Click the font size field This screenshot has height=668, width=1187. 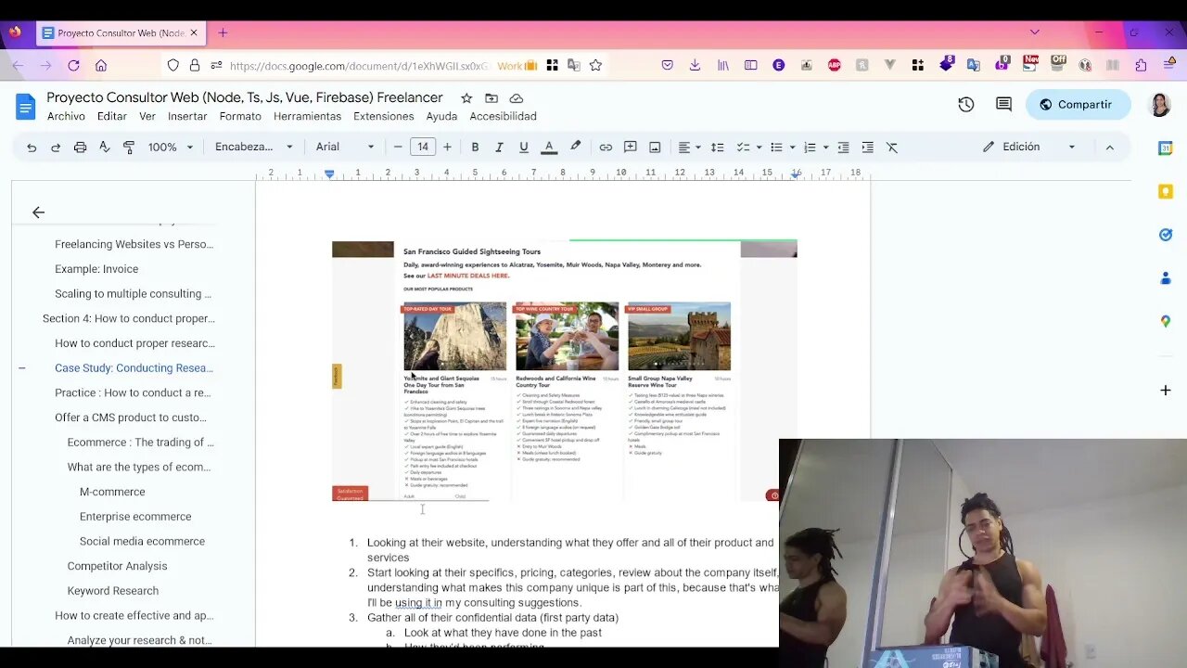423,148
